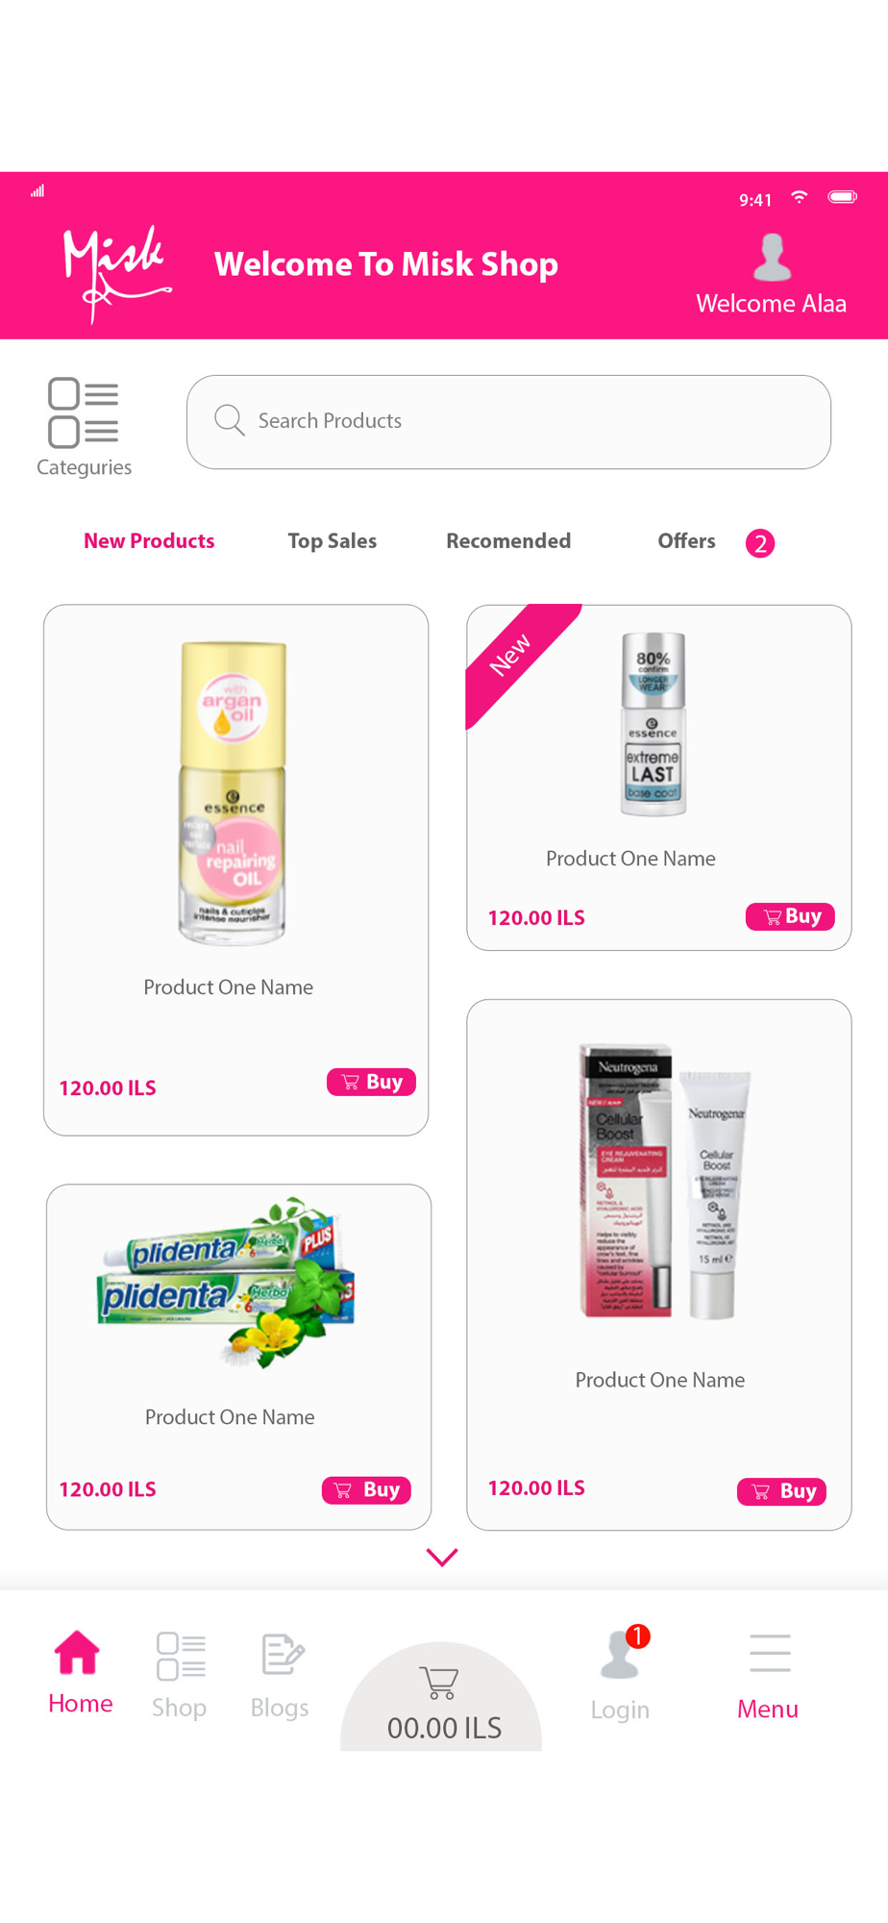The width and height of the screenshot is (888, 1923).
Task: Buy the essence nail repairing oil
Action: (371, 1082)
